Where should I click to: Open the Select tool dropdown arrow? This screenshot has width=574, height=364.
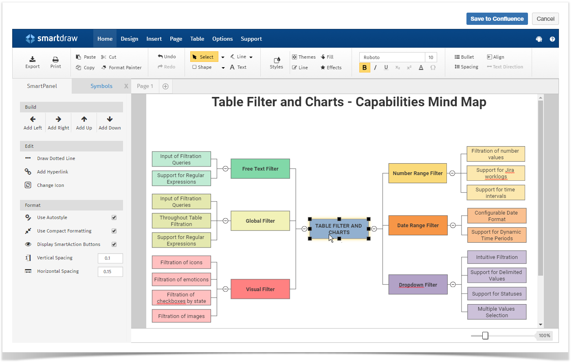pos(223,57)
